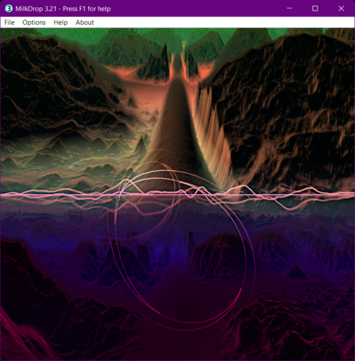
Task: Open the About menu item
Action: click(84, 22)
